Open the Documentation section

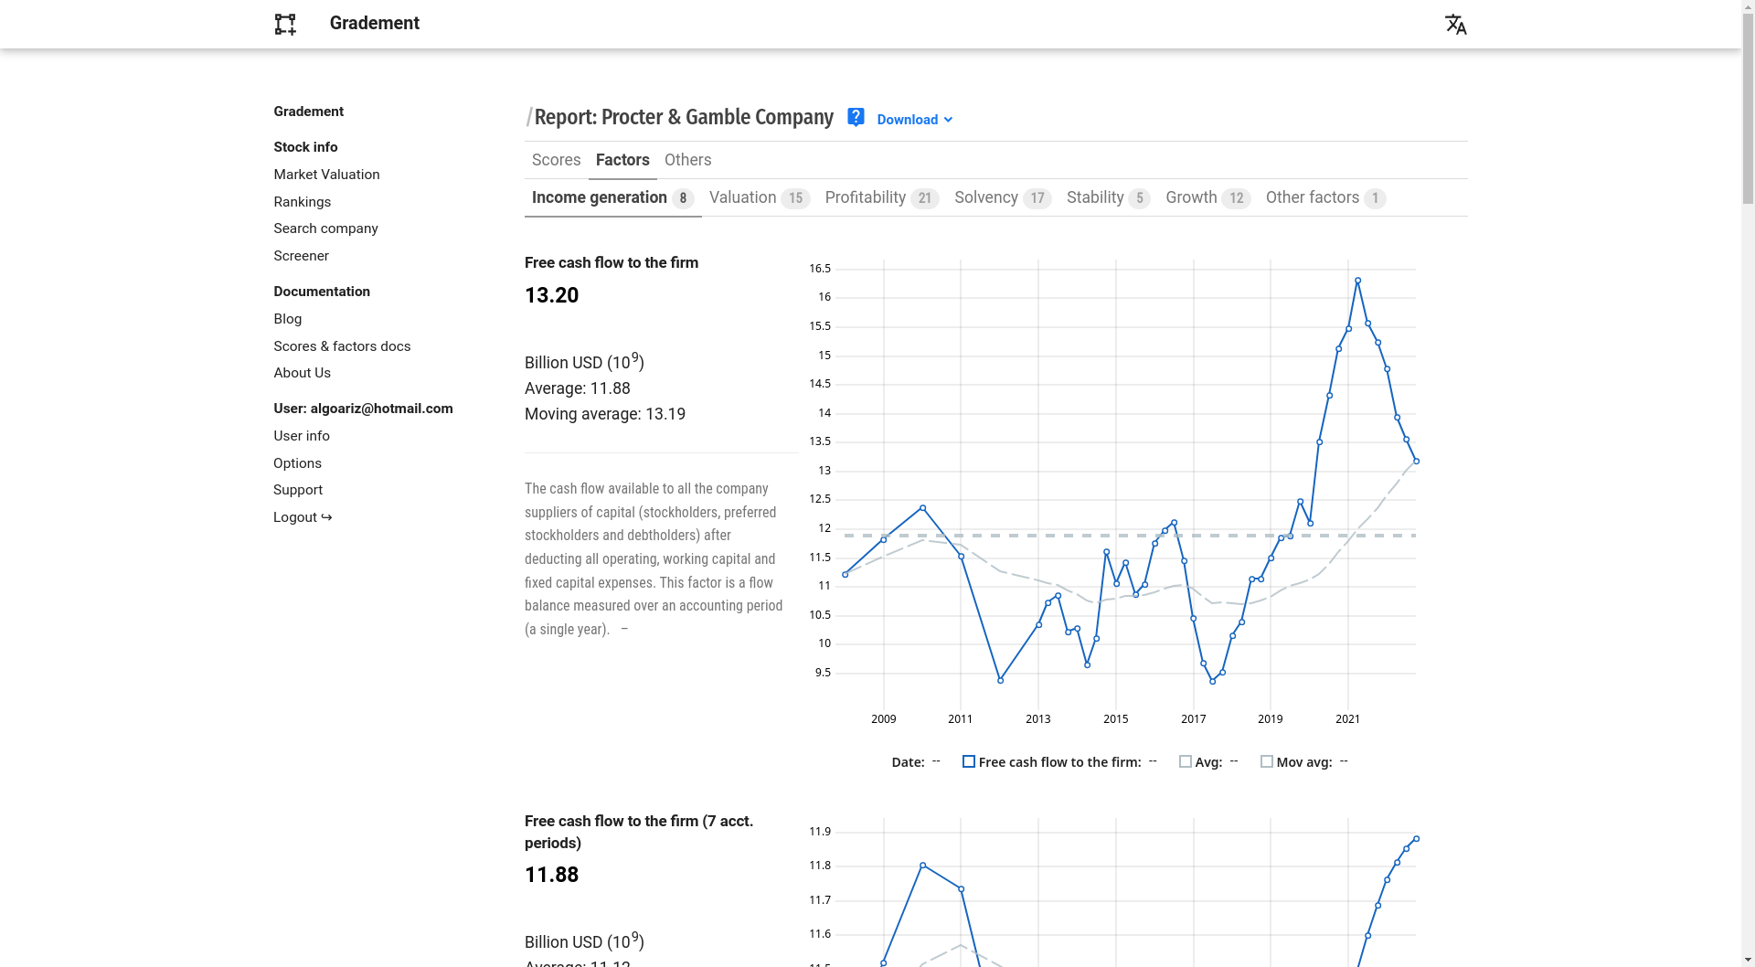322,292
